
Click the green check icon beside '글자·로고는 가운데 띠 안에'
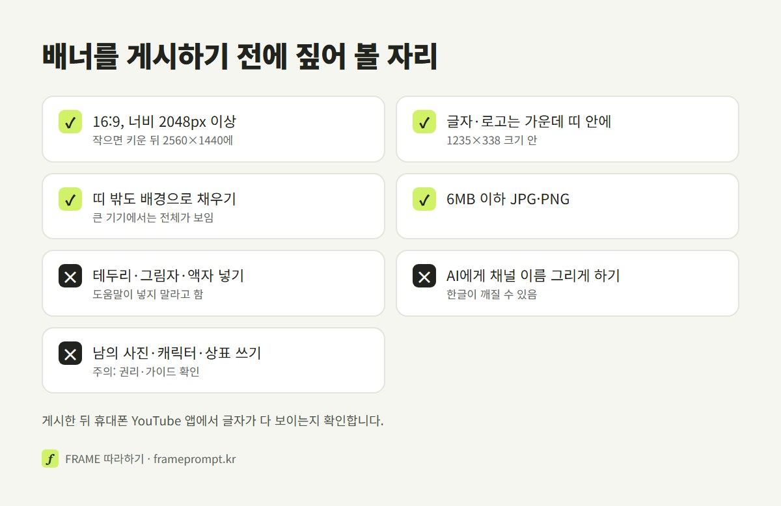(x=424, y=122)
